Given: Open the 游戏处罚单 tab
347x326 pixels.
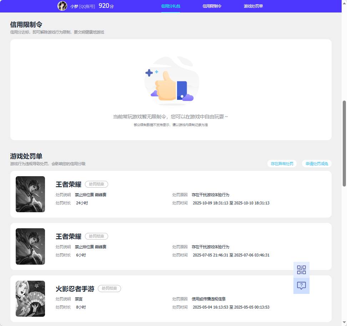Looking at the screenshot, I should (x=253, y=6).
